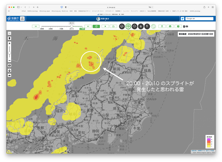222x162 pixels.
Task: Click the location pin icon
Action: [x=10, y=38]
